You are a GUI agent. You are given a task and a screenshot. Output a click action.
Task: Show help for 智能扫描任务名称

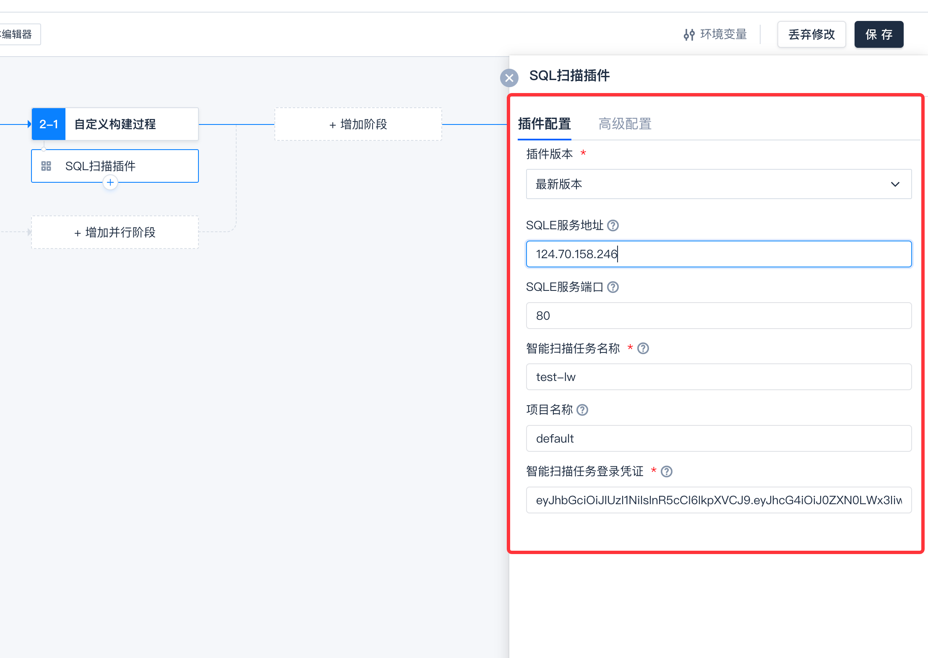[x=643, y=348]
